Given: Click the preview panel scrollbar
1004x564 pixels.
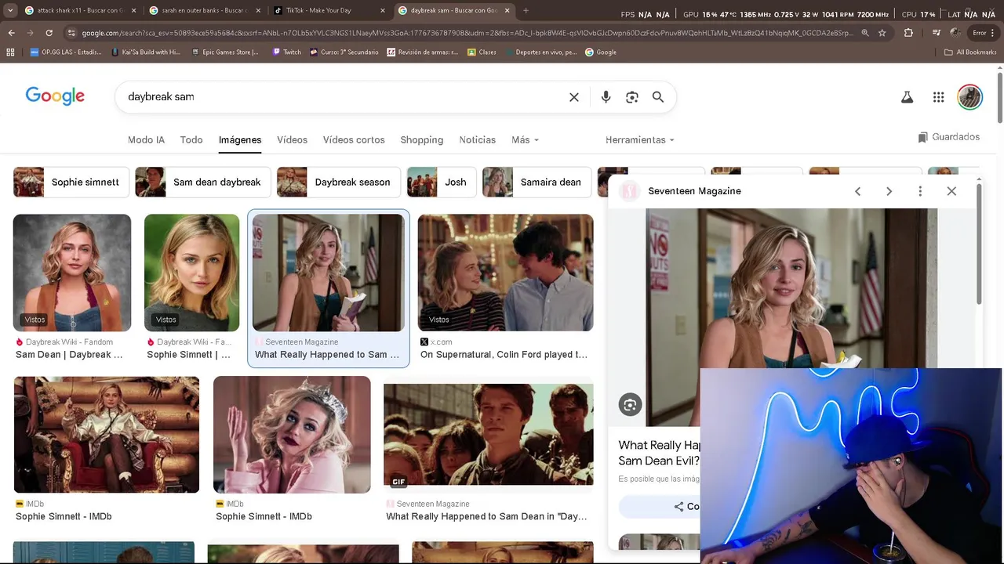Looking at the screenshot, I should point(979,243).
